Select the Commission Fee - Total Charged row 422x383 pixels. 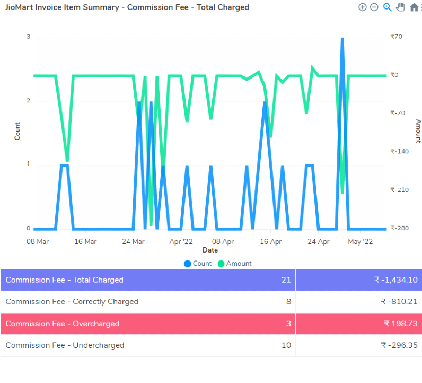pyautogui.click(x=212, y=280)
